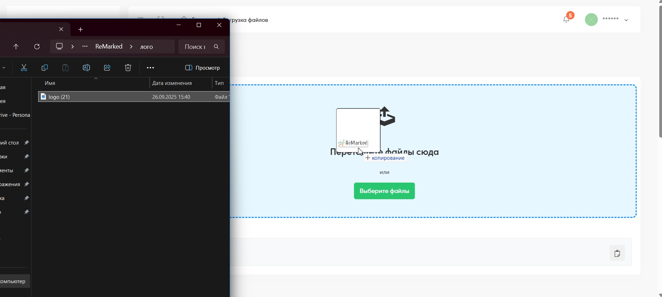This screenshot has width=662, height=297.
Task: Open the ReMarked folder breadcrumb
Action: [x=109, y=46]
